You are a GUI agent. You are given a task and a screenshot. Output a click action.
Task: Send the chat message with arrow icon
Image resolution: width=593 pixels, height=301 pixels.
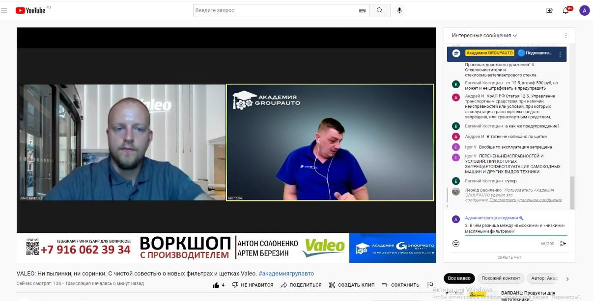(563, 243)
